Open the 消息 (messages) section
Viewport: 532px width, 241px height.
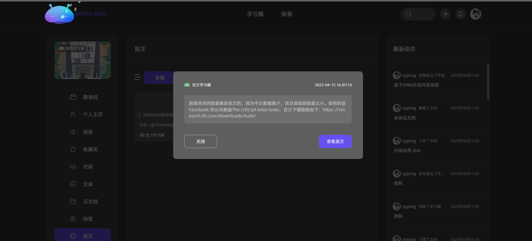[88, 132]
